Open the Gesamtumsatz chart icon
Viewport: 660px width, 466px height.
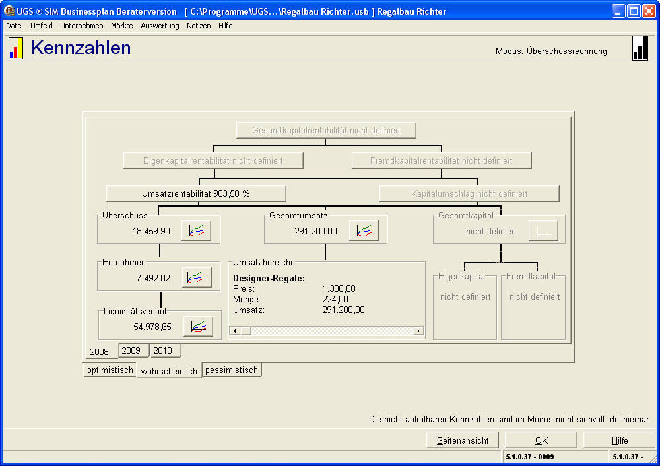click(x=364, y=231)
